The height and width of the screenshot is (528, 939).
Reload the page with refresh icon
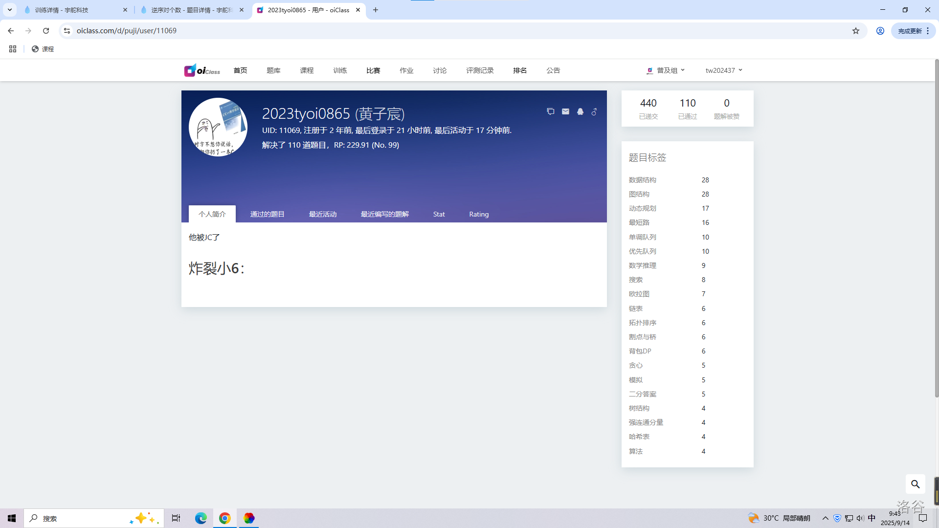[46, 31]
